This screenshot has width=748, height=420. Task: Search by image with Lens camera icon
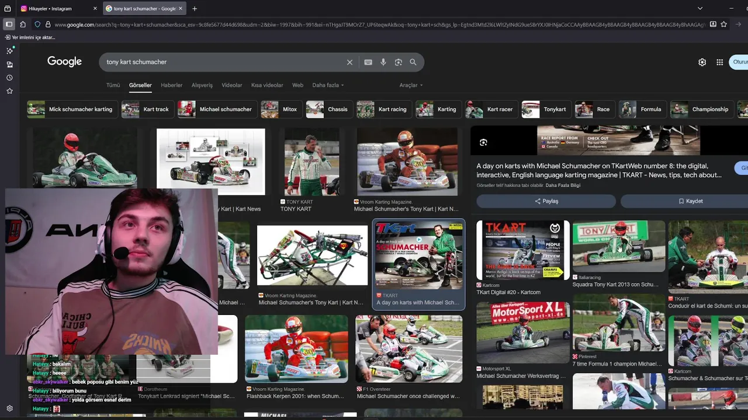pos(399,62)
